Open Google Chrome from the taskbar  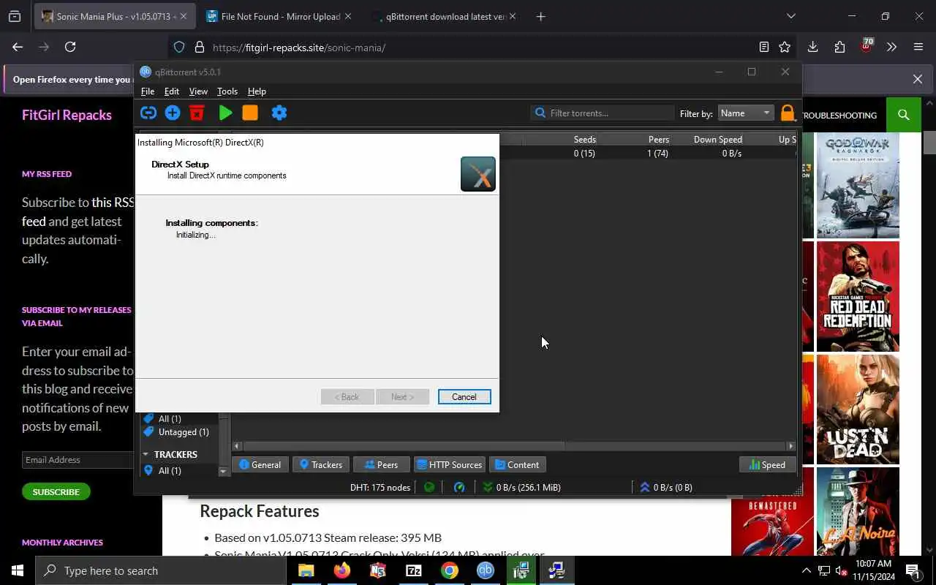(449, 570)
